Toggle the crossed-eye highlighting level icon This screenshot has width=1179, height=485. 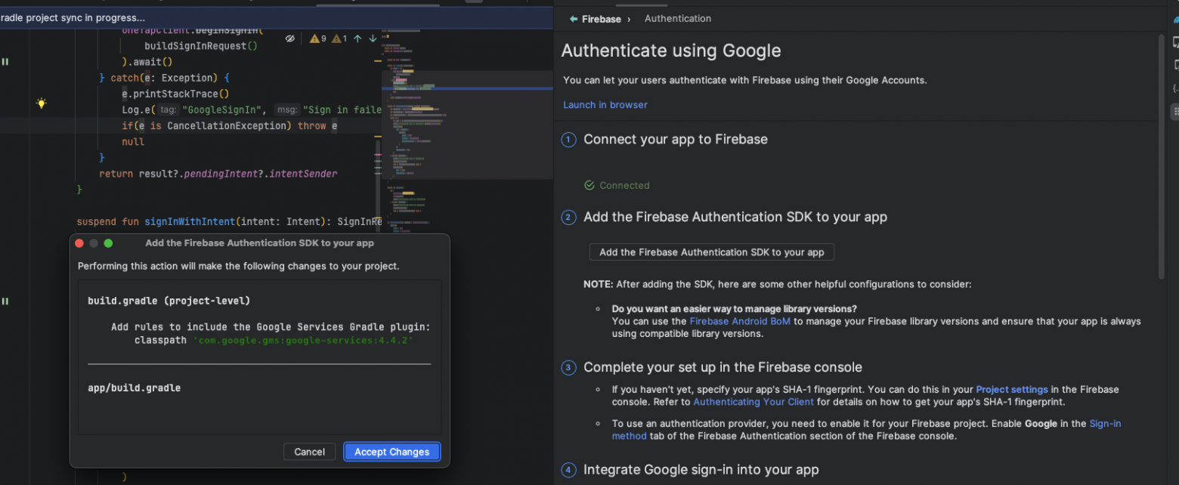tap(290, 38)
